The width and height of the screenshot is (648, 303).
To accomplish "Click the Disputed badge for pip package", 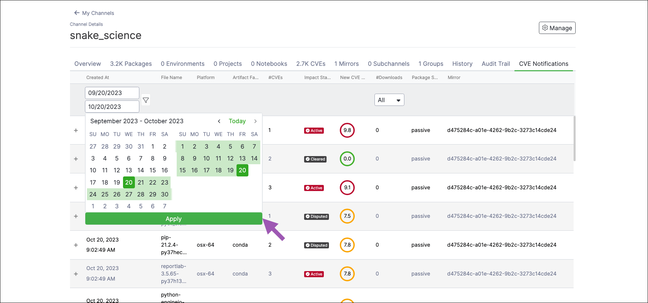I will coord(316,245).
